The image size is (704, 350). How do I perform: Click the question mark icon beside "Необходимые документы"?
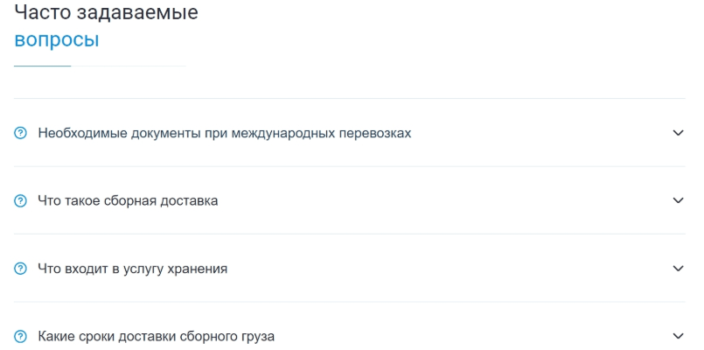tap(21, 134)
